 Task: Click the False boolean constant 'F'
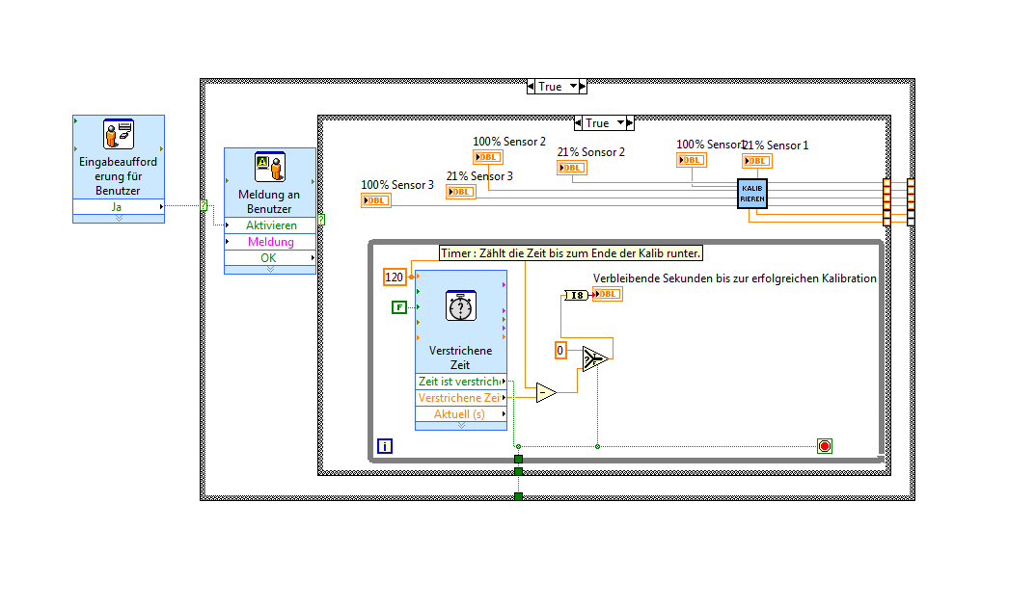point(399,307)
